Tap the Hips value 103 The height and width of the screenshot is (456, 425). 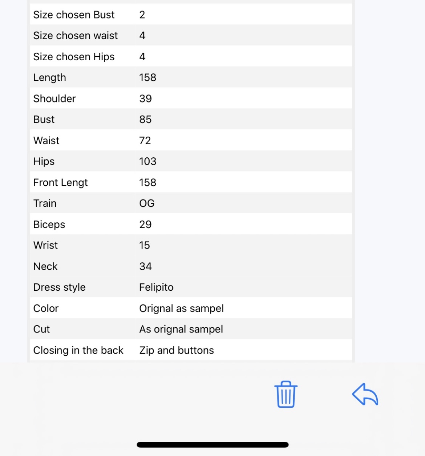147,161
